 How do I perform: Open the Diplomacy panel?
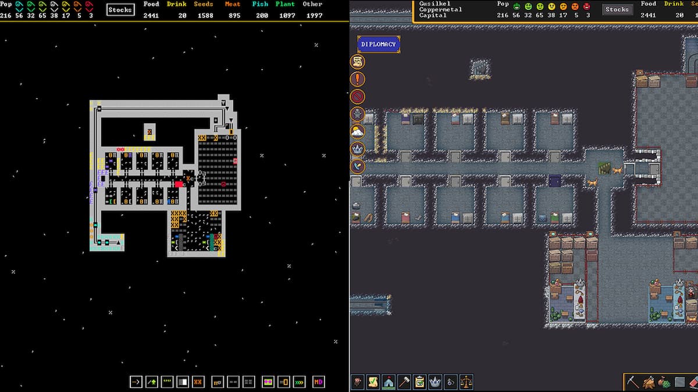point(378,44)
